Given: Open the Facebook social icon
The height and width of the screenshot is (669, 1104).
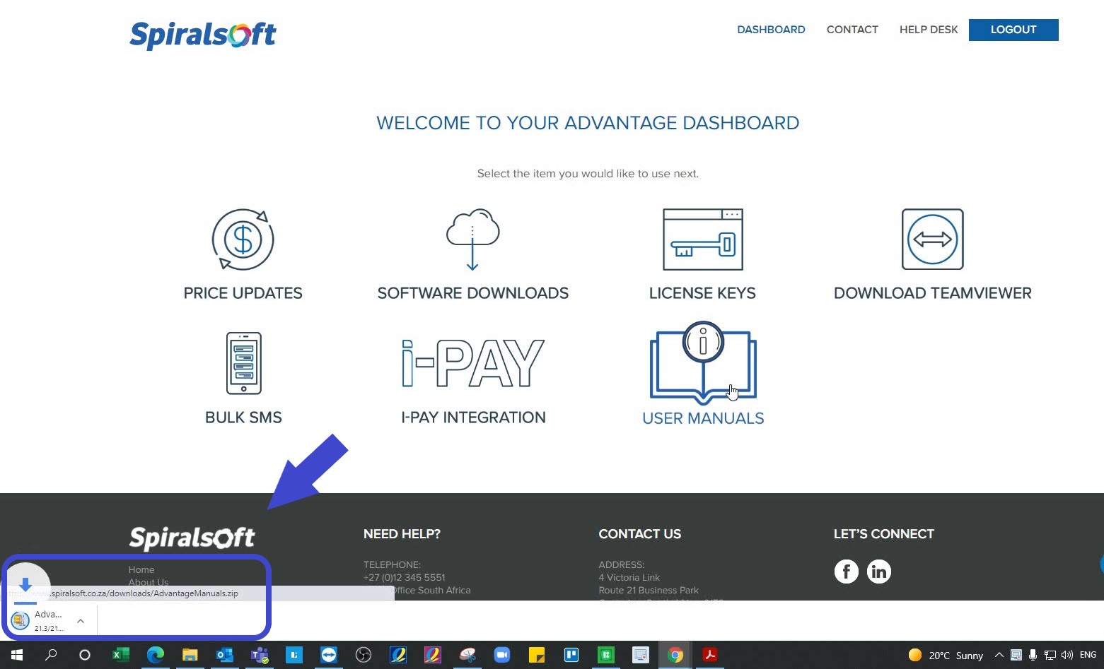Looking at the screenshot, I should 846,571.
